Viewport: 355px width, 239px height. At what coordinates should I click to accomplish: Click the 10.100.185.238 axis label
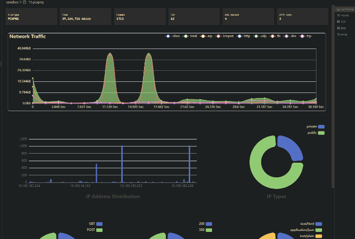182,186
